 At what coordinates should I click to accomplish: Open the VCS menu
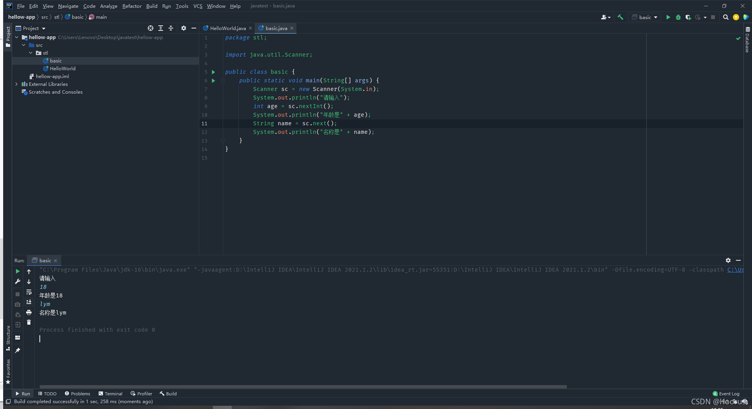point(198,6)
